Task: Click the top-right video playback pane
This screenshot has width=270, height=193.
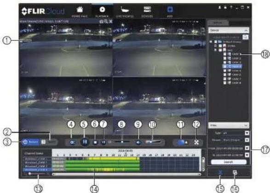Action: tap(159, 47)
